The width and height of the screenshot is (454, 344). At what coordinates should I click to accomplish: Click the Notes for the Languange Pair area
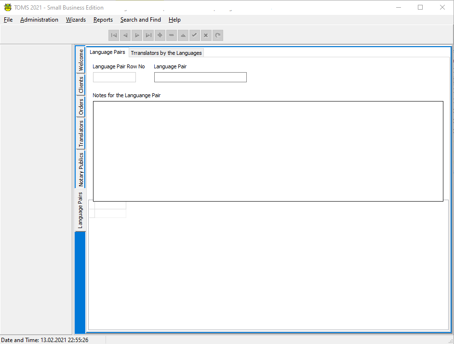pyautogui.click(x=267, y=150)
